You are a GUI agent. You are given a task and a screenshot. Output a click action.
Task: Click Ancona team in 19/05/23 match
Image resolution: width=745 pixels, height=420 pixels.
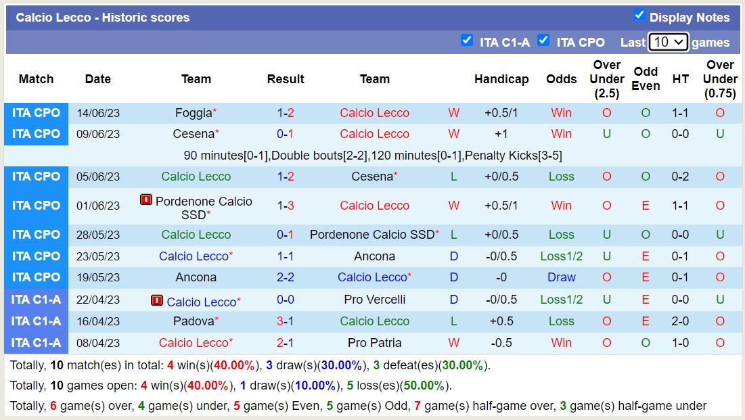(196, 277)
